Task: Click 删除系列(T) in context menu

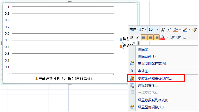Action: coord(147,56)
